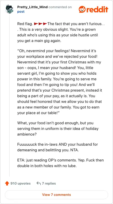Collapse the comment via vertical thread line
The image size is (113, 204).
click(9, 95)
